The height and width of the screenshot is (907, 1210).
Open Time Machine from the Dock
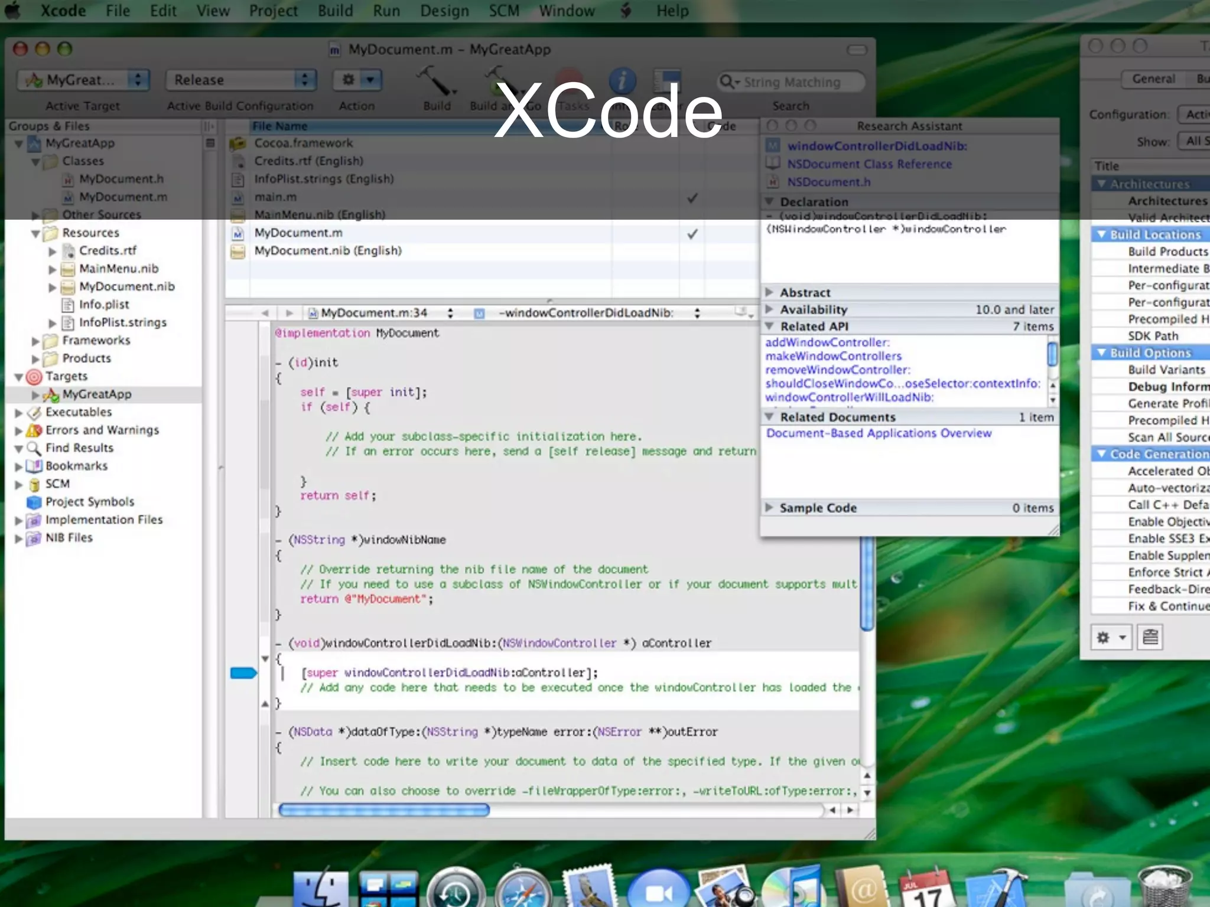(x=455, y=889)
